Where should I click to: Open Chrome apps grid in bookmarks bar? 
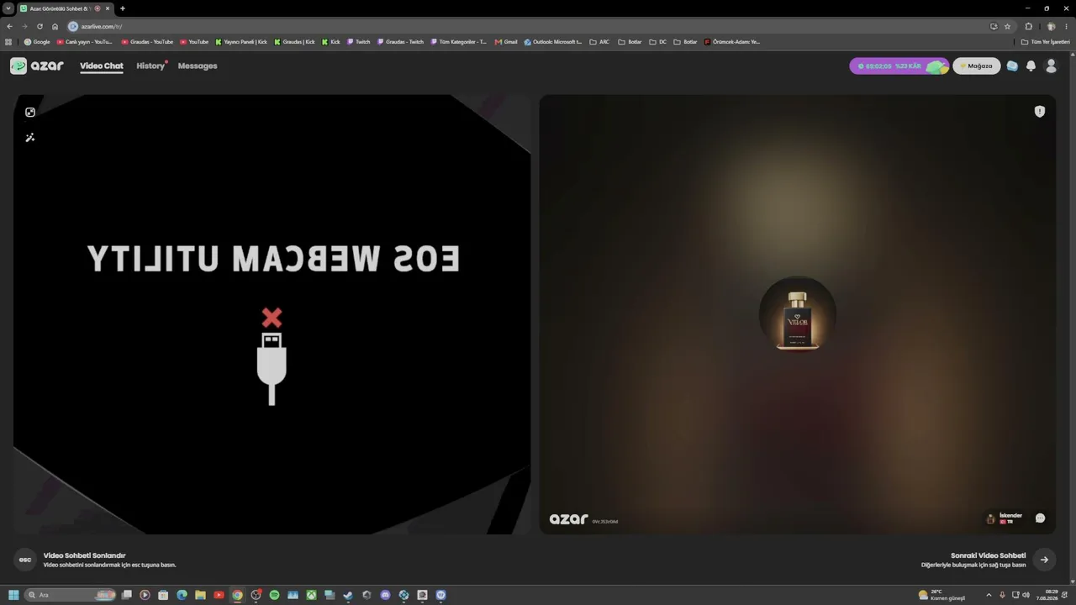(8, 42)
